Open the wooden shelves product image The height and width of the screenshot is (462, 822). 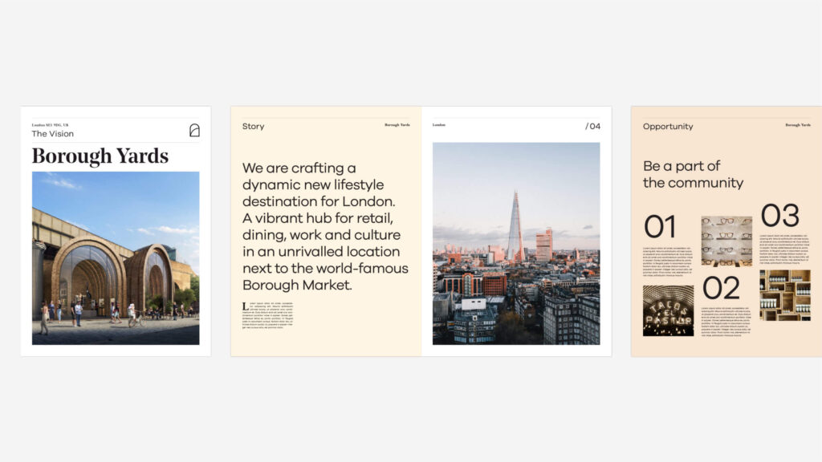784,295
